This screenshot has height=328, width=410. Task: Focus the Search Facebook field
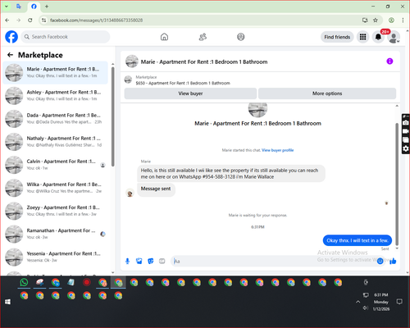(x=66, y=37)
